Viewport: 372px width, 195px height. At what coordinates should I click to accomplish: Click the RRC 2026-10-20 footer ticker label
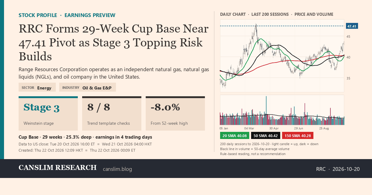coord(338,169)
